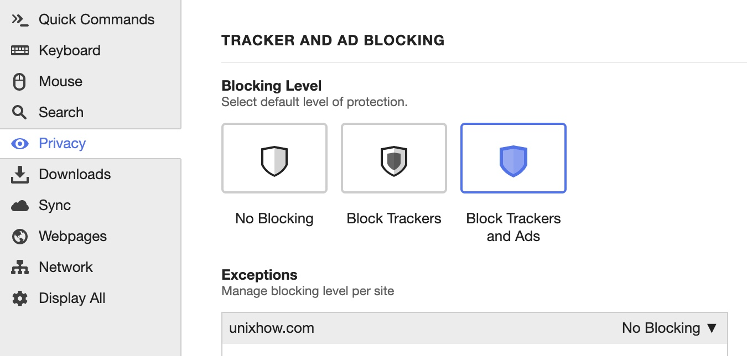Click the Keyboard icon in sidebar

tap(20, 50)
